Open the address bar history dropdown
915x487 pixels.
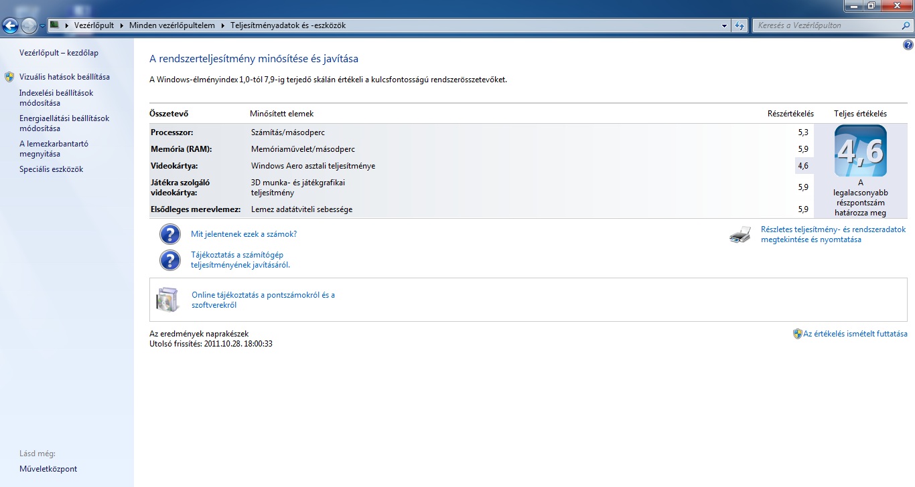(725, 25)
